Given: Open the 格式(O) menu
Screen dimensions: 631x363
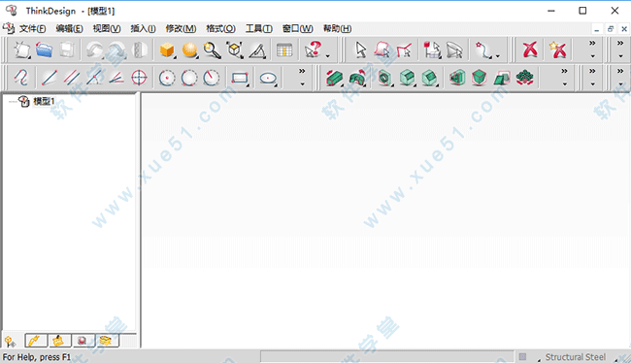Looking at the screenshot, I should [220, 28].
